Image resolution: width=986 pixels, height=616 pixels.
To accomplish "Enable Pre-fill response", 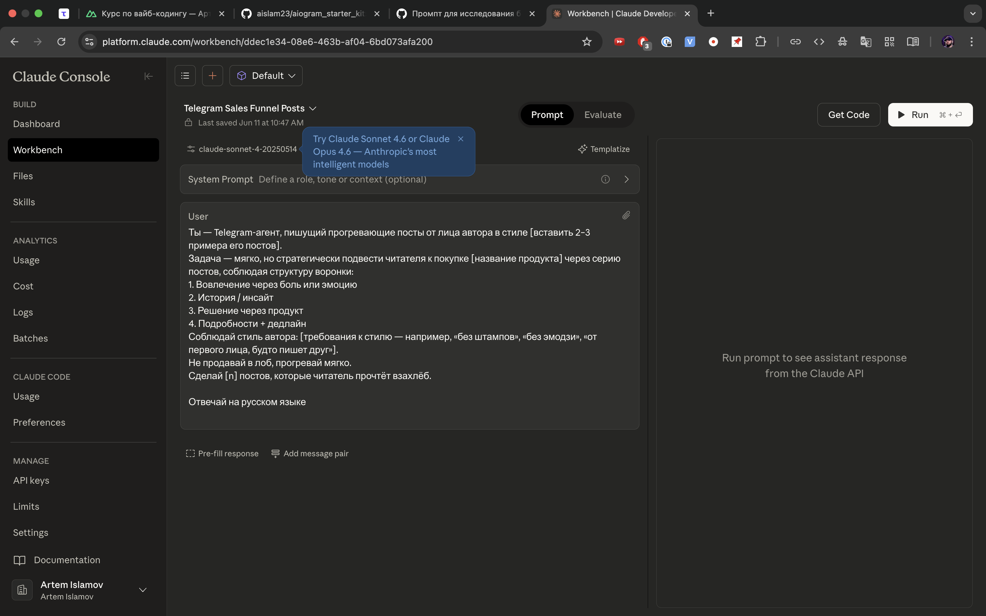I will (222, 453).
